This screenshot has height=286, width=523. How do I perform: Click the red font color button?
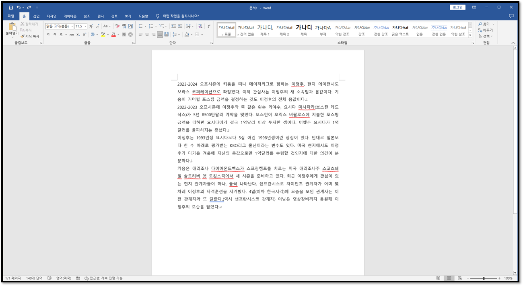pyautogui.click(x=113, y=35)
